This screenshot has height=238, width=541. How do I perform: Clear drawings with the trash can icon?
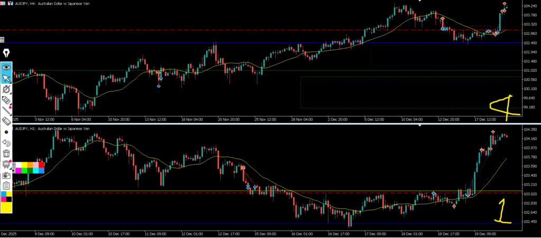click(x=6, y=153)
